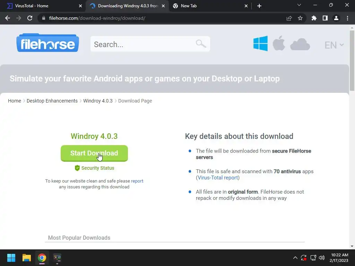The width and height of the screenshot is (355, 266).
Task: Open the EN language dropdown
Action: (334, 45)
